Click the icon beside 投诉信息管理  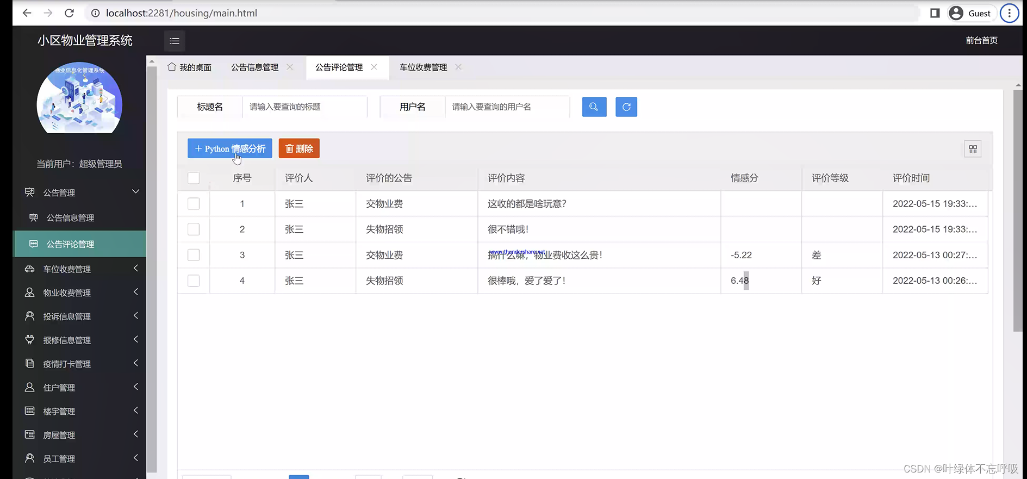30,316
